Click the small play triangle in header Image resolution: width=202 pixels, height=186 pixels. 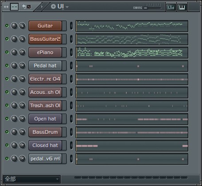point(42,7)
